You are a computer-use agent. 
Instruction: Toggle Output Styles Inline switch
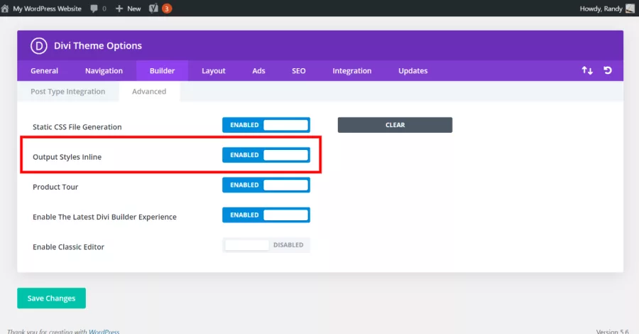[266, 155]
